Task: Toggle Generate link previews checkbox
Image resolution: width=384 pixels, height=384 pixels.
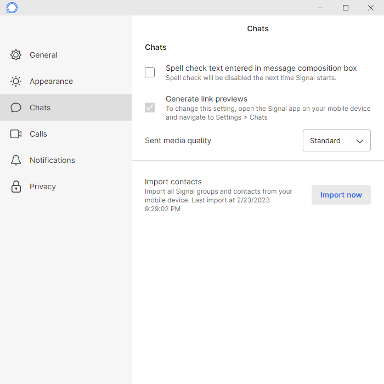Action: [x=150, y=108]
